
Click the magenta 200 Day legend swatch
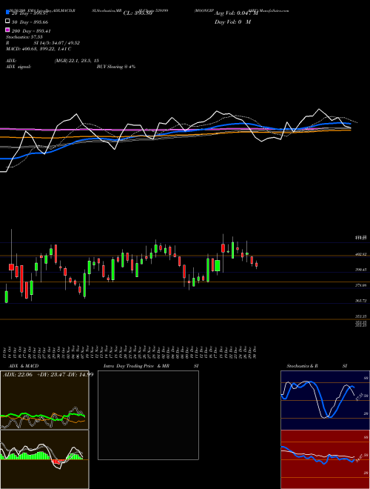(7, 30)
